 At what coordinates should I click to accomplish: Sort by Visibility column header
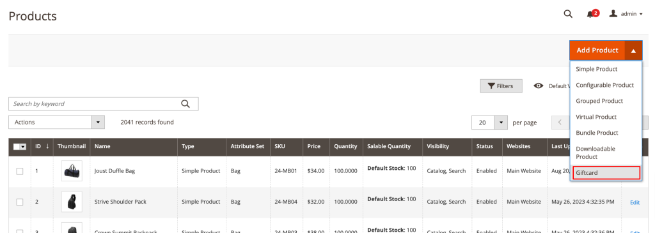[447, 146]
